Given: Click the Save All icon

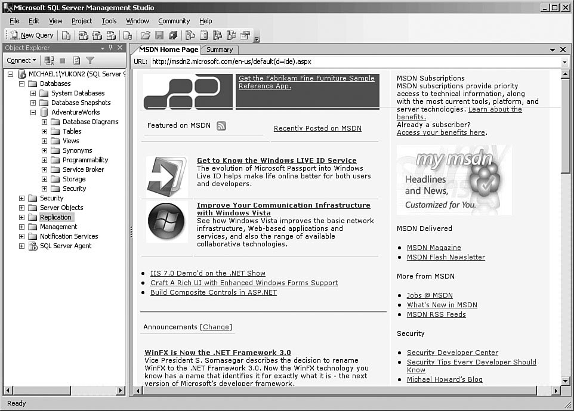Looking at the screenshot, I should pos(173,35).
